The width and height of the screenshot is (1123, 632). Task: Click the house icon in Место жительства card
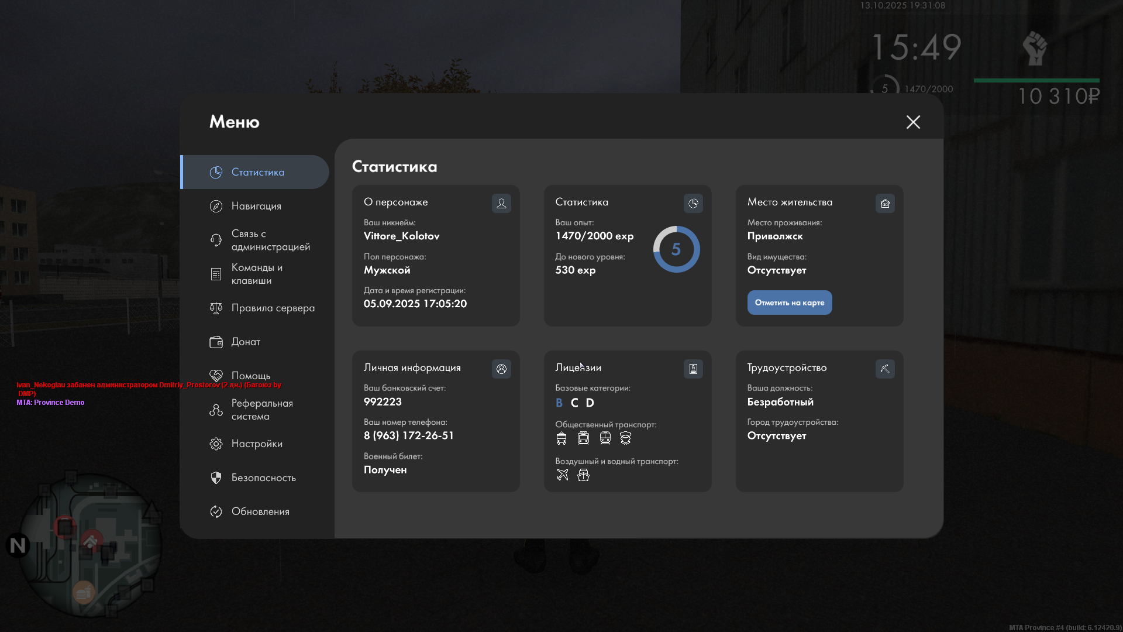[x=885, y=203]
